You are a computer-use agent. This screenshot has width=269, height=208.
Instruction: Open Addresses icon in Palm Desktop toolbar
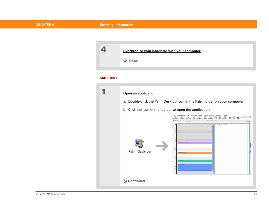182,117
